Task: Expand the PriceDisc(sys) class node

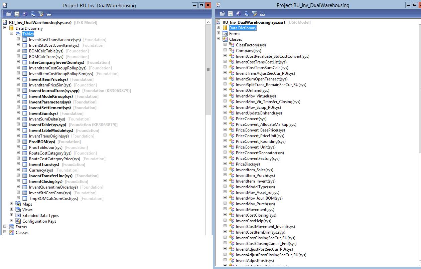Action: coord(225,164)
